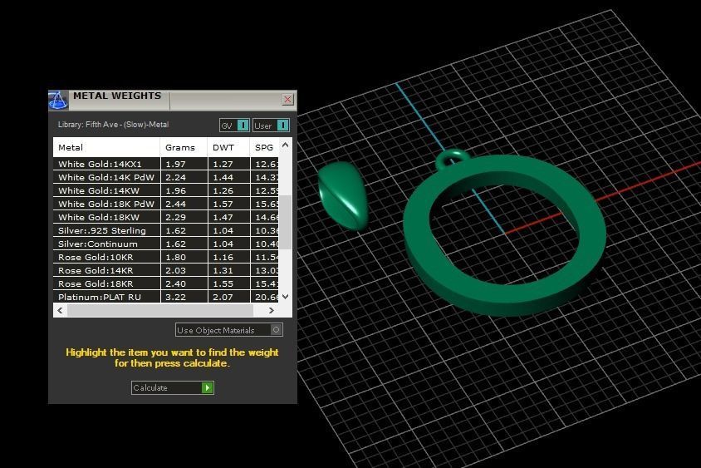Click the scroll left arrow of the table
Screen dimensions: 701x468
60,310
